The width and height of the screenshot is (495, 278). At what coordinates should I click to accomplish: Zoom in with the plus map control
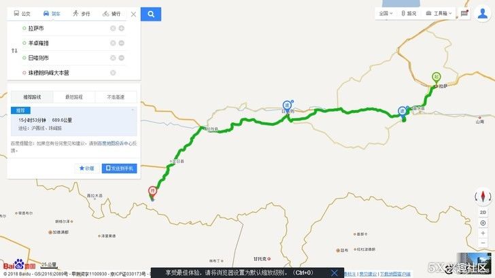[x=483, y=233]
